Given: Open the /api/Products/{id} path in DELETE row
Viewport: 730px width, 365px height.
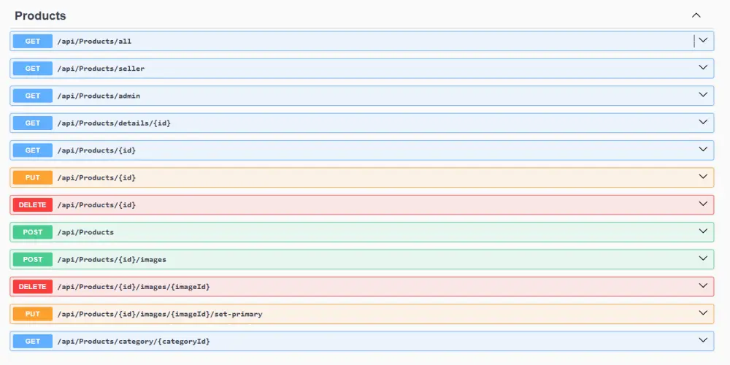Looking at the screenshot, I should [96, 205].
